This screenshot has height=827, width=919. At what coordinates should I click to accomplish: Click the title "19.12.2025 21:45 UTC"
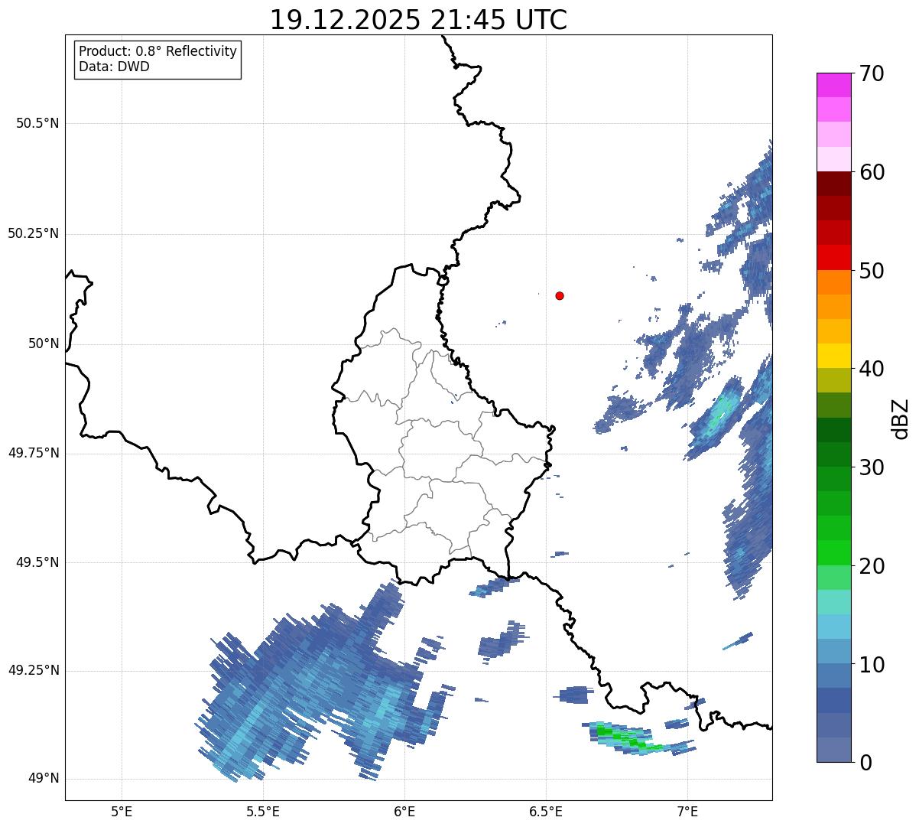click(x=418, y=20)
